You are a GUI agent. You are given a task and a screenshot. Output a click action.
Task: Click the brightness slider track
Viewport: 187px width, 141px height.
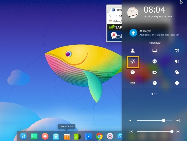pyautogui.click(x=153, y=132)
